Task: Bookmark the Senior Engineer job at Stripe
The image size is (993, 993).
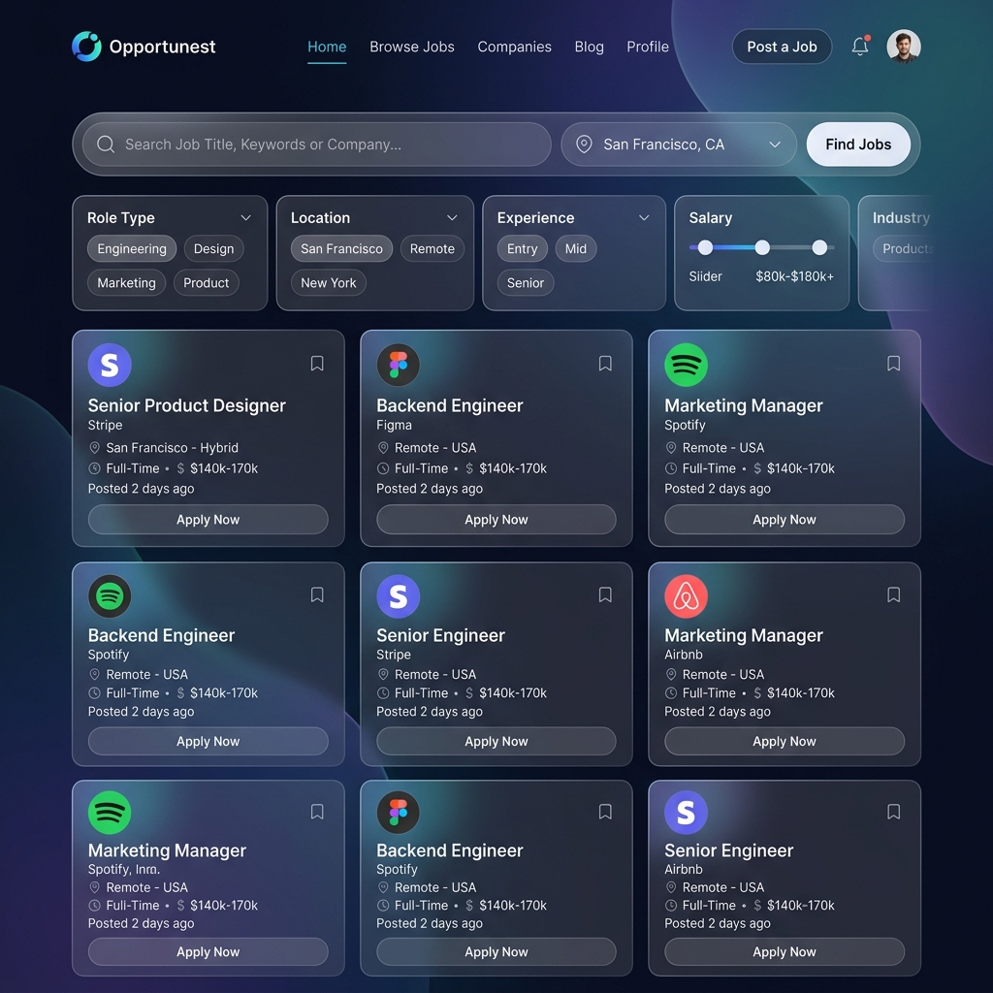Action: (605, 594)
